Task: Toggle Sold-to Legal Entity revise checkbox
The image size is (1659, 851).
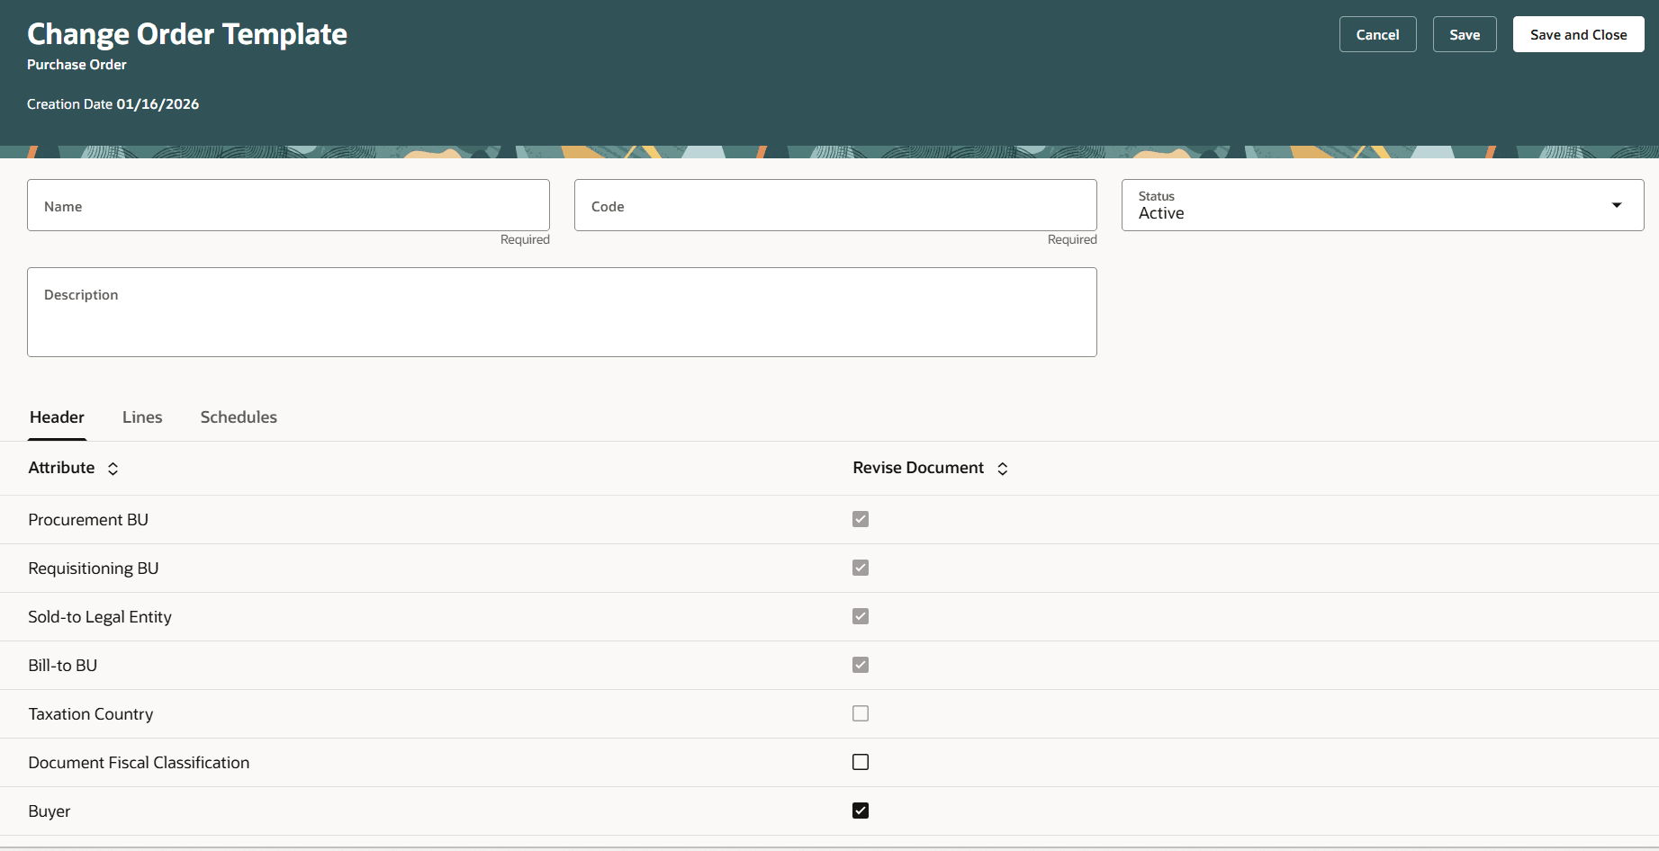Action: [861, 616]
